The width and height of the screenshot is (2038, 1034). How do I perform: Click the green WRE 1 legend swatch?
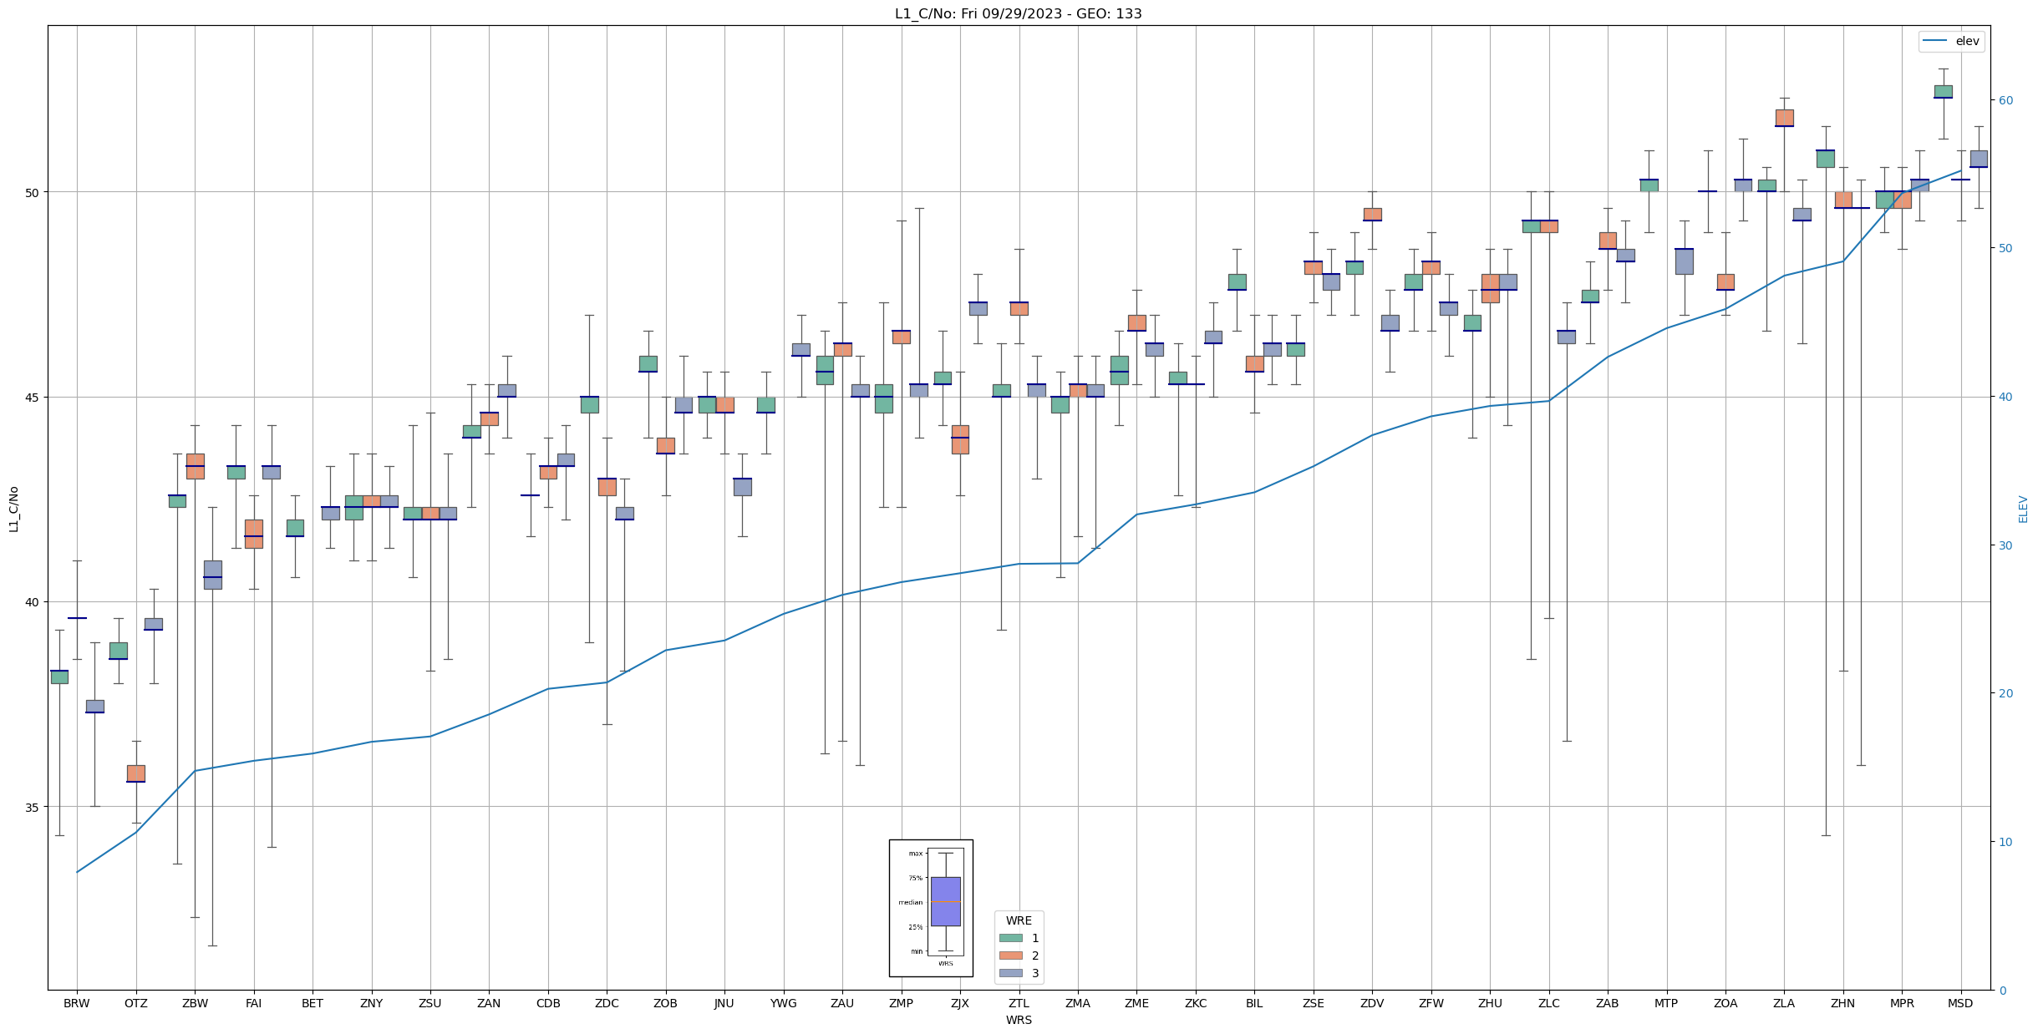pyautogui.click(x=1010, y=938)
